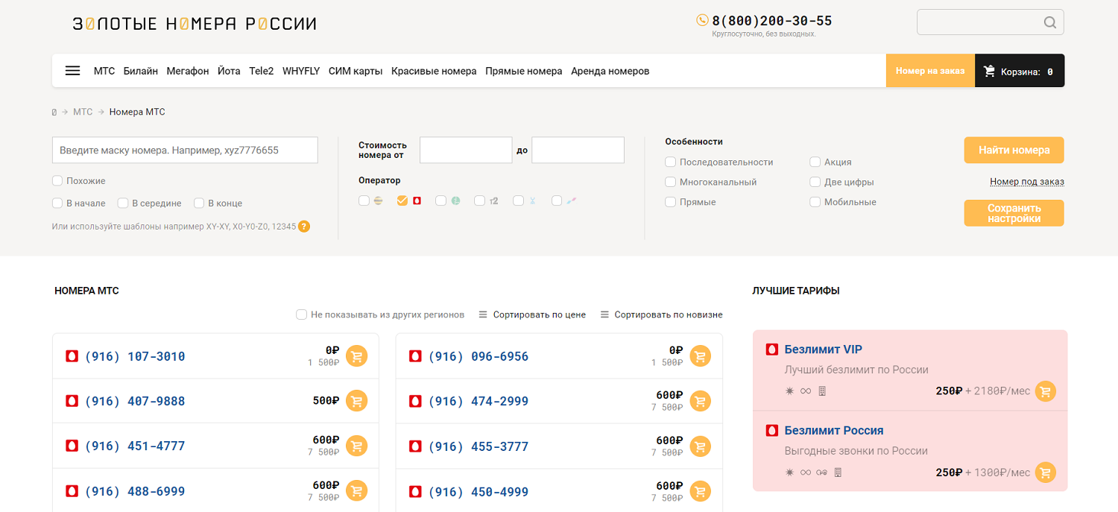
Task: Add (916) 096-6956 to cart
Action: (700, 356)
